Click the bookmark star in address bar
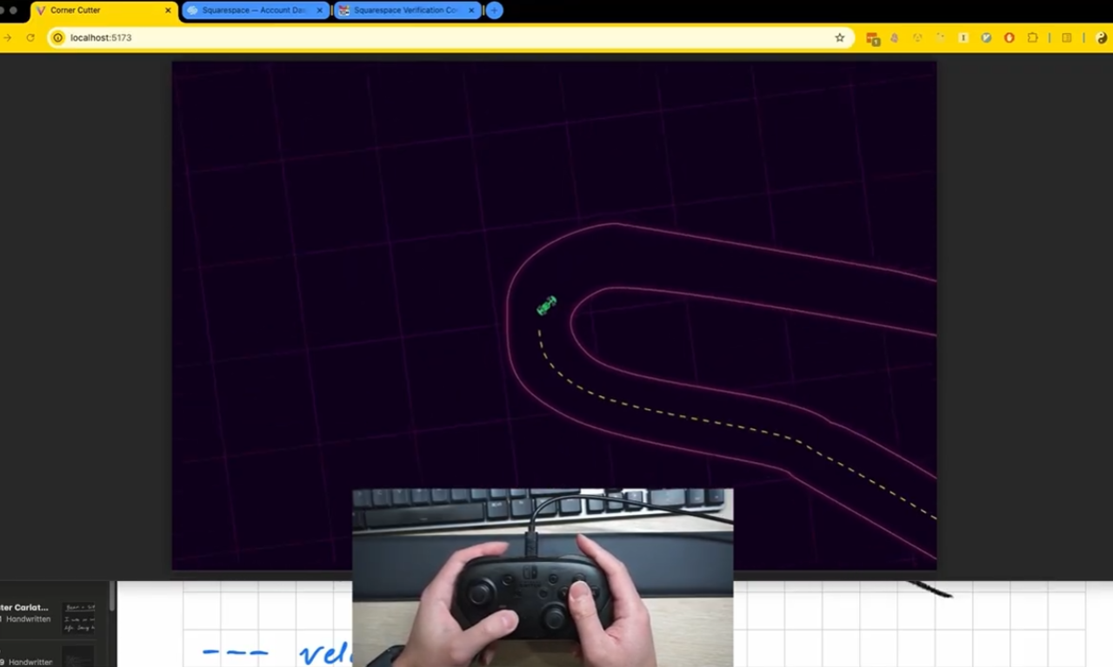The image size is (1113, 667). [x=839, y=38]
